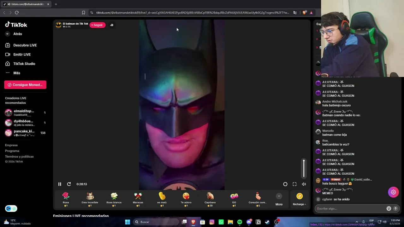Enter fullscreen mode in player
The width and height of the screenshot is (404, 227).
point(294,184)
